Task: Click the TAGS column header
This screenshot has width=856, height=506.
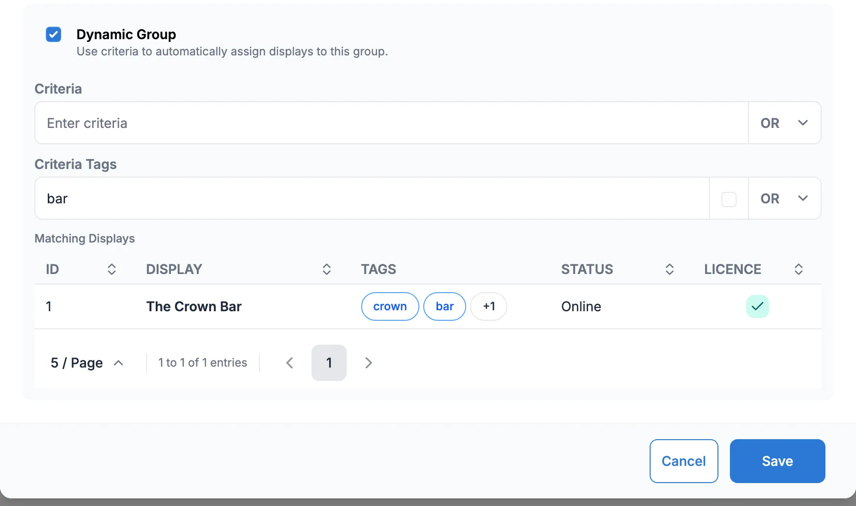Action: click(x=378, y=269)
